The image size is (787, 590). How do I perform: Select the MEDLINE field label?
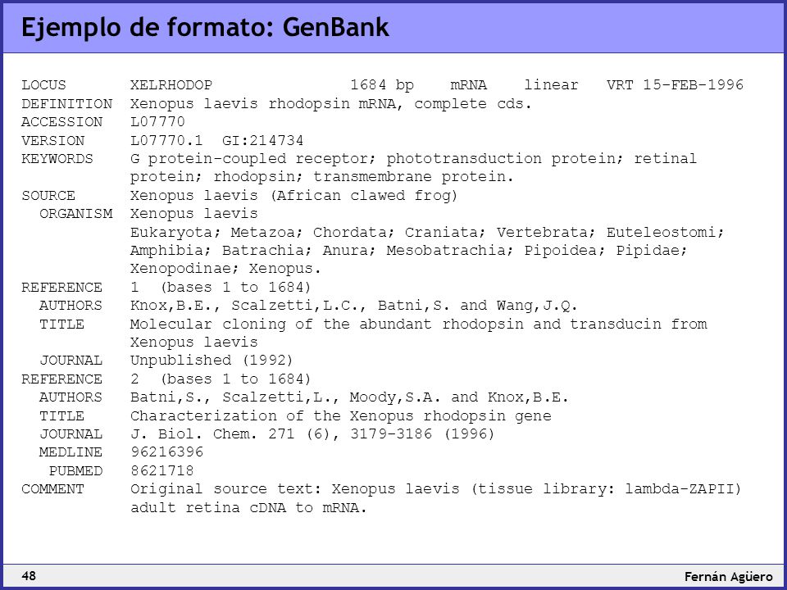pos(71,452)
